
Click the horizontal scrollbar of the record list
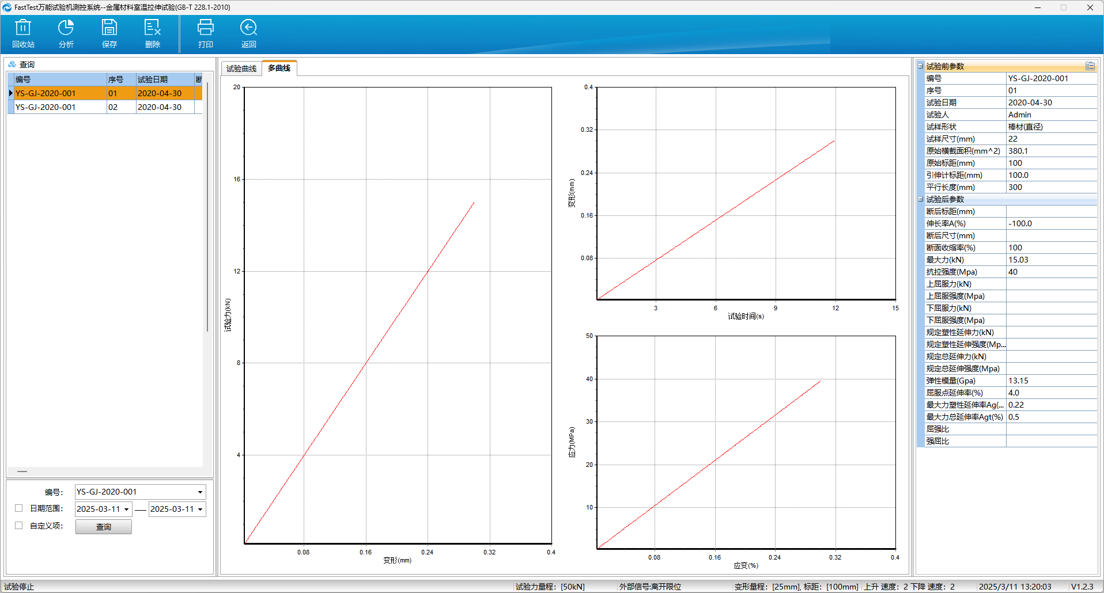22,472
